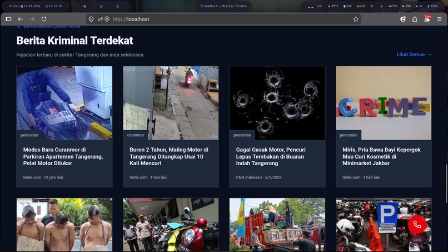Open Modus Baru Curanmor article title
This screenshot has height=252, width=448.
63,156
